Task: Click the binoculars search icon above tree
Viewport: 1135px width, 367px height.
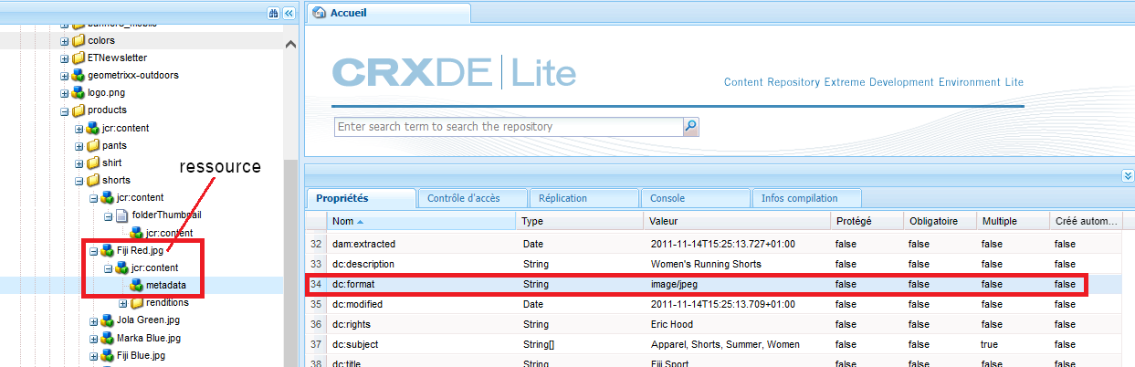Action: click(273, 14)
